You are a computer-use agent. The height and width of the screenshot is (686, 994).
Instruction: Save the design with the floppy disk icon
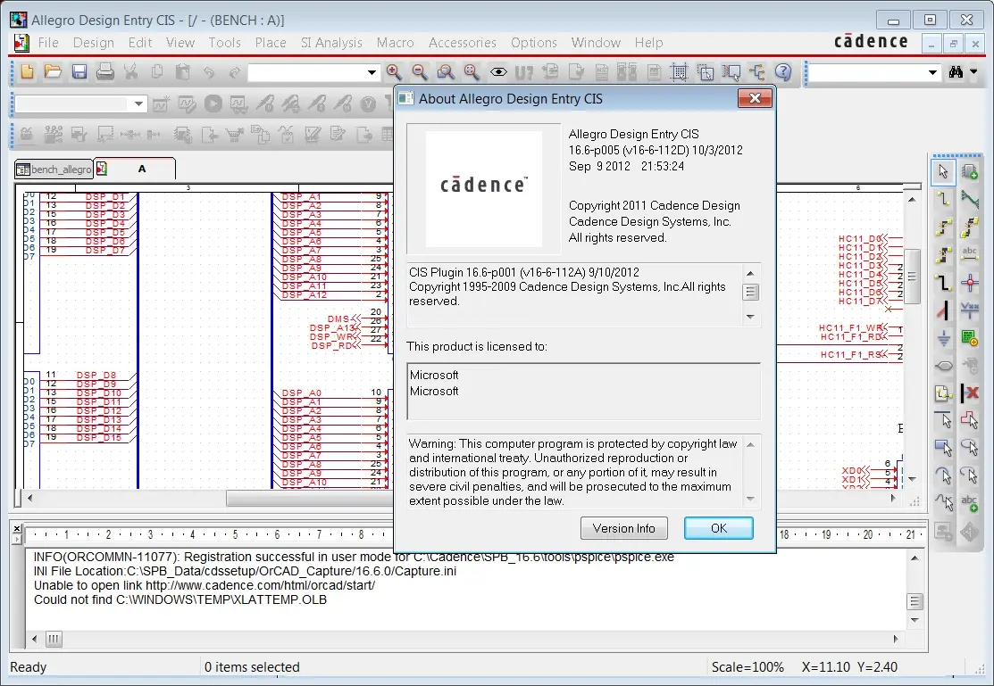pyautogui.click(x=79, y=72)
